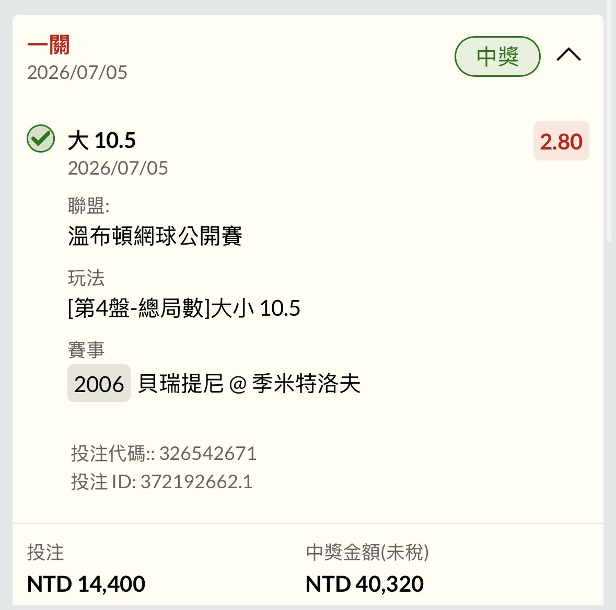Viewport: 616px width, 610px height.
Task: Click the 賽事 field label
Action: 86,349
